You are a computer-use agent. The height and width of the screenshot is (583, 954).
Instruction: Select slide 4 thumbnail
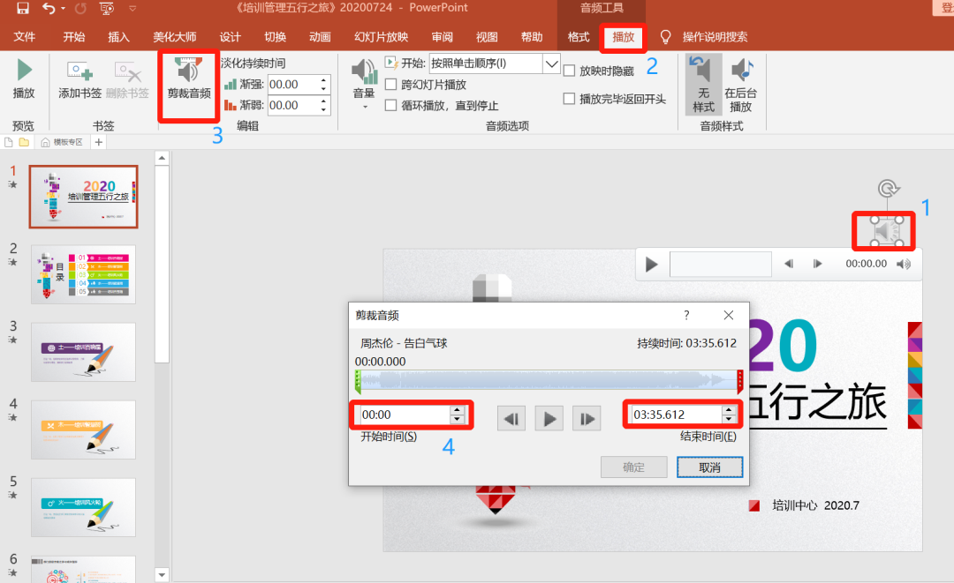click(x=83, y=430)
